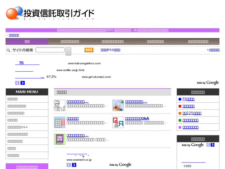Screen dimensions: 225x169
Task: Open title link beside the glasses-man thumbnail
Action: (x=78, y=102)
